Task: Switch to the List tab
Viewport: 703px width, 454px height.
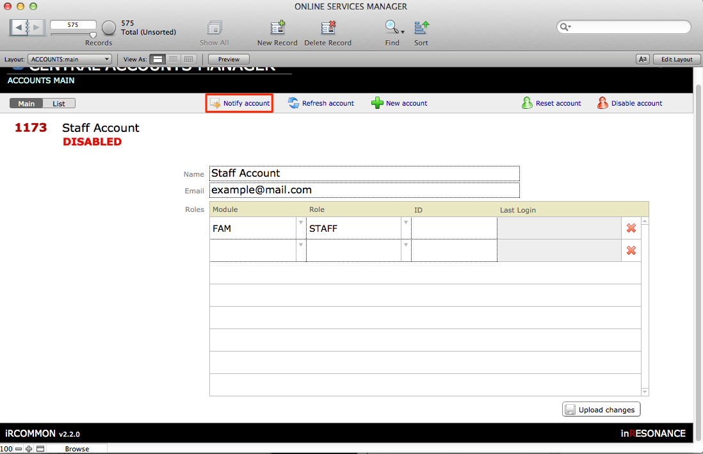Action: [59, 104]
